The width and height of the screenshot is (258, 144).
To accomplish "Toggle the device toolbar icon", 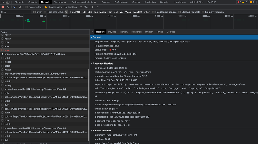I will click(8, 2).
